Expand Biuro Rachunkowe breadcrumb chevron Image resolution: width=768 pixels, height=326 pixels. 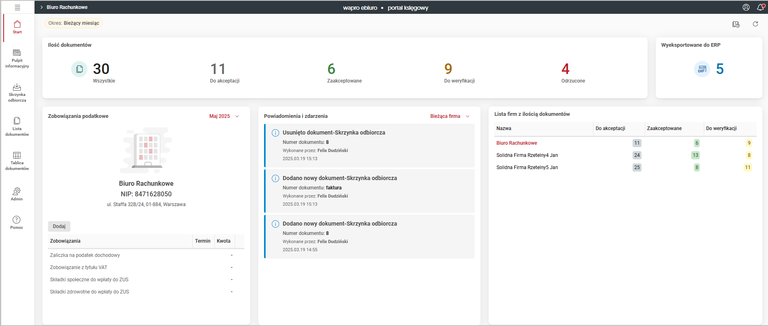(x=41, y=7)
